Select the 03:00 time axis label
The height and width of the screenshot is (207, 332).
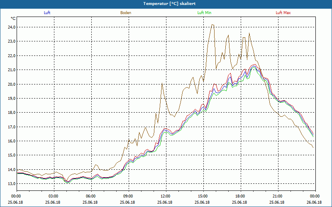pyautogui.click(x=54, y=196)
